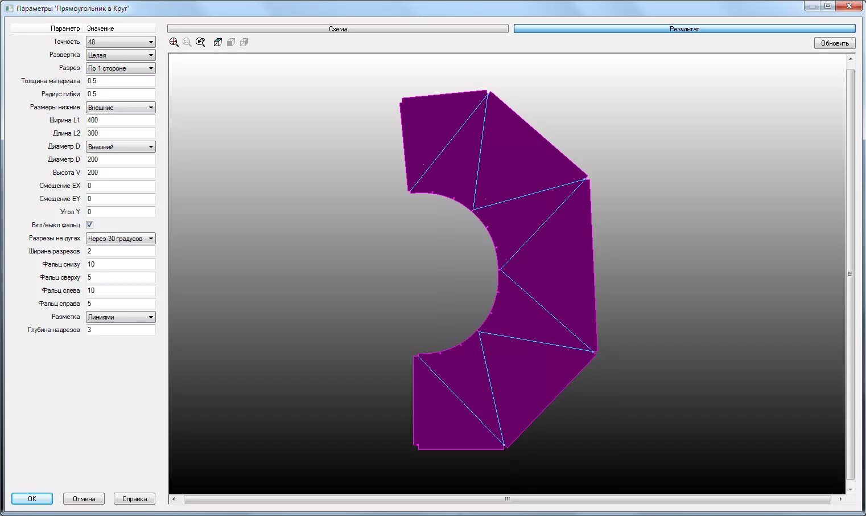The image size is (866, 516).
Task: Open the Разрезы на дугах dropdown
Action: [x=121, y=239]
